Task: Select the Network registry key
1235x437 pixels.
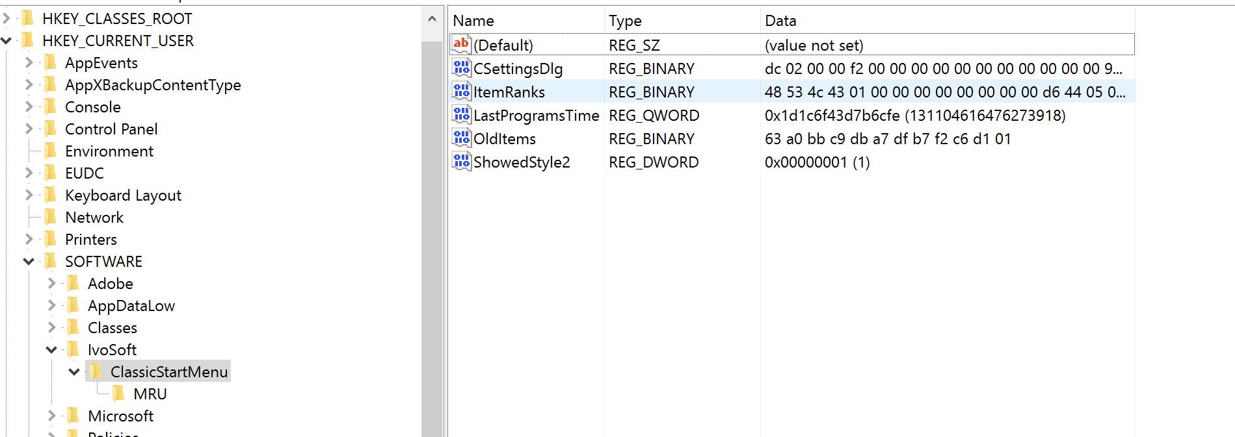Action: (94, 218)
